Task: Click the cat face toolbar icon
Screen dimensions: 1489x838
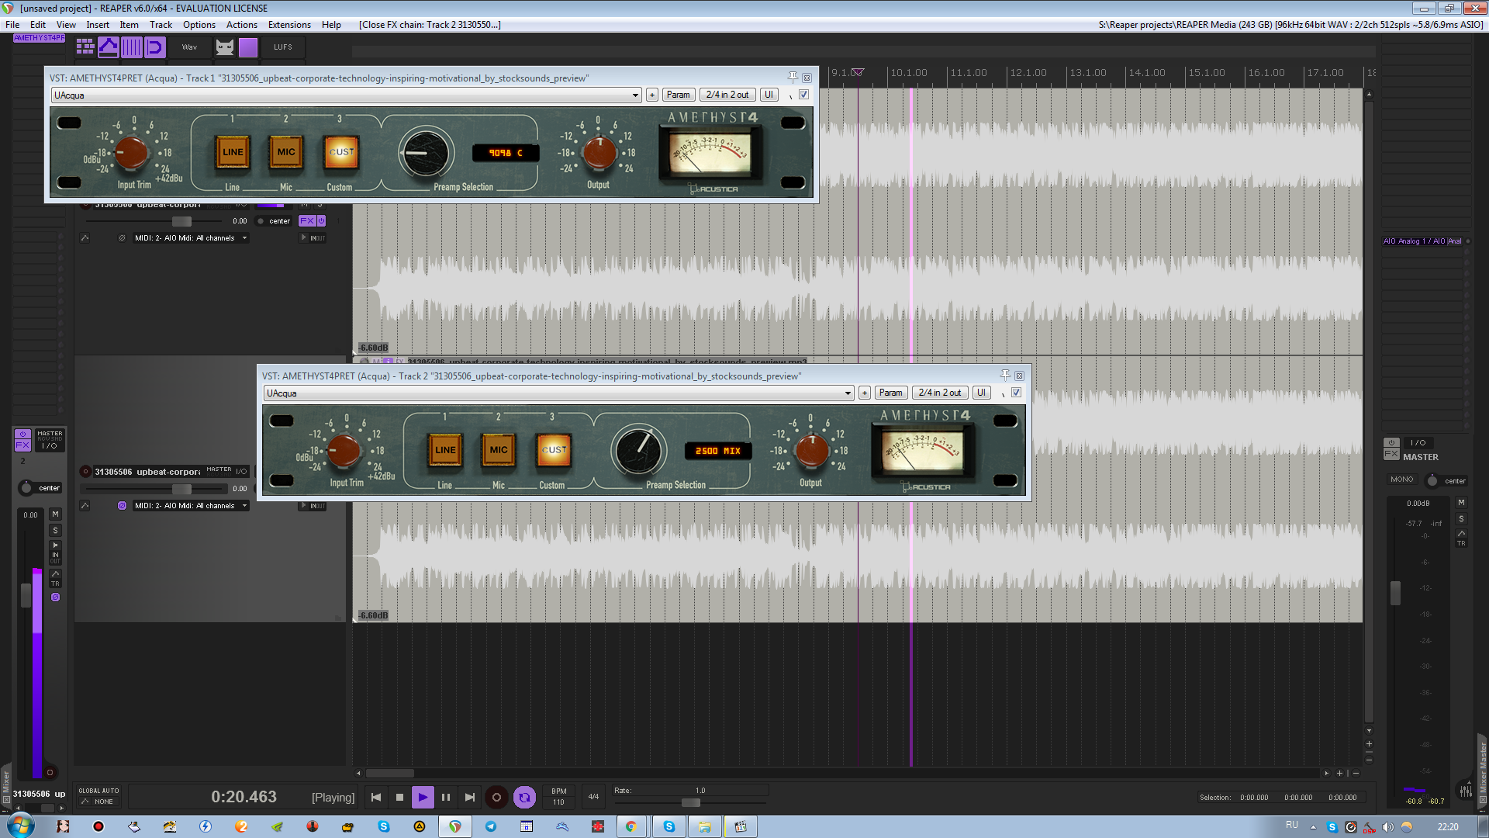Action: coord(225,47)
